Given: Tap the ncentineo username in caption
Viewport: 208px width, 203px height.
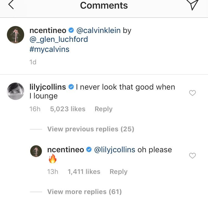Looking at the screenshot, I should pyautogui.click(x=48, y=30).
